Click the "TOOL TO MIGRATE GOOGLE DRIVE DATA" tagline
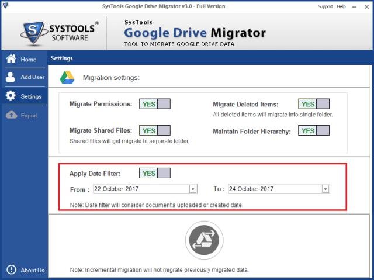The width and height of the screenshot is (374, 280). point(179,44)
